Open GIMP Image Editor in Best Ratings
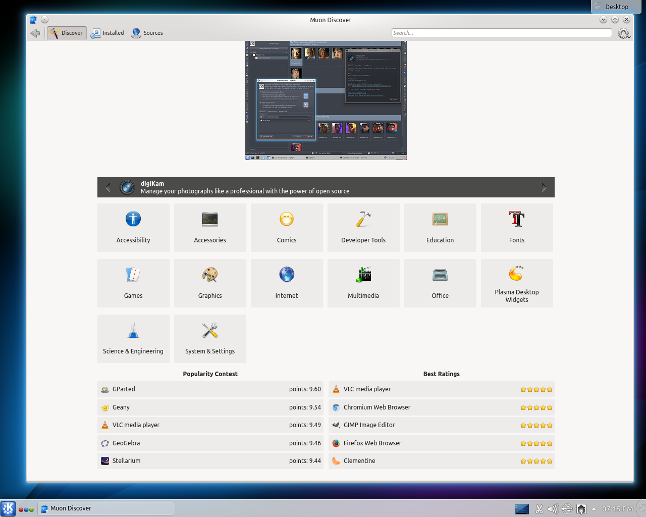Image resolution: width=646 pixels, height=517 pixels. click(x=442, y=425)
